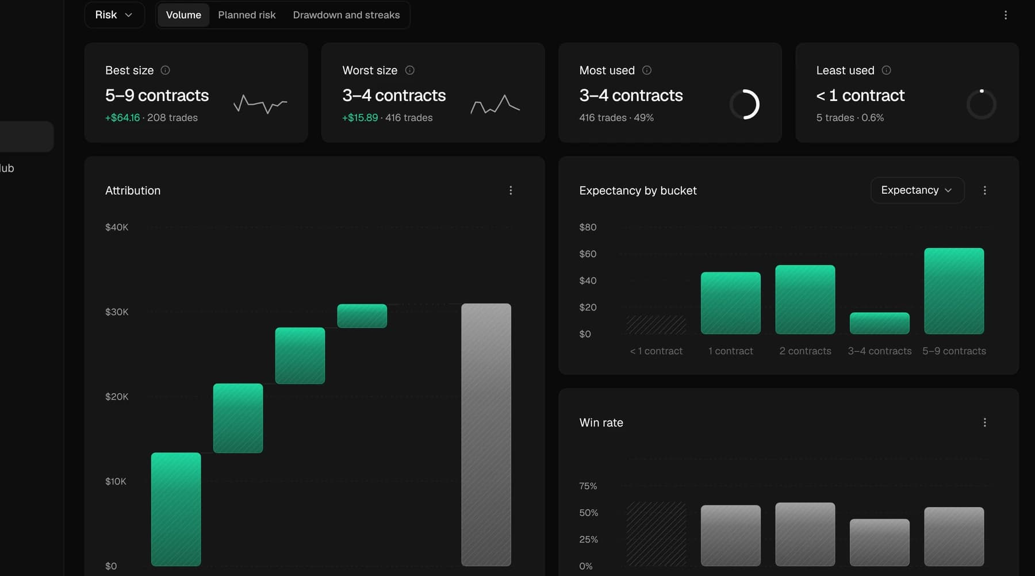Switch to the Volume tab
The width and height of the screenshot is (1035, 576).
183,15
